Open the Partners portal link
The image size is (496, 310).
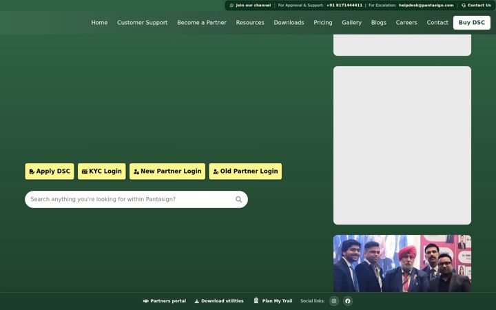(165, 301)
